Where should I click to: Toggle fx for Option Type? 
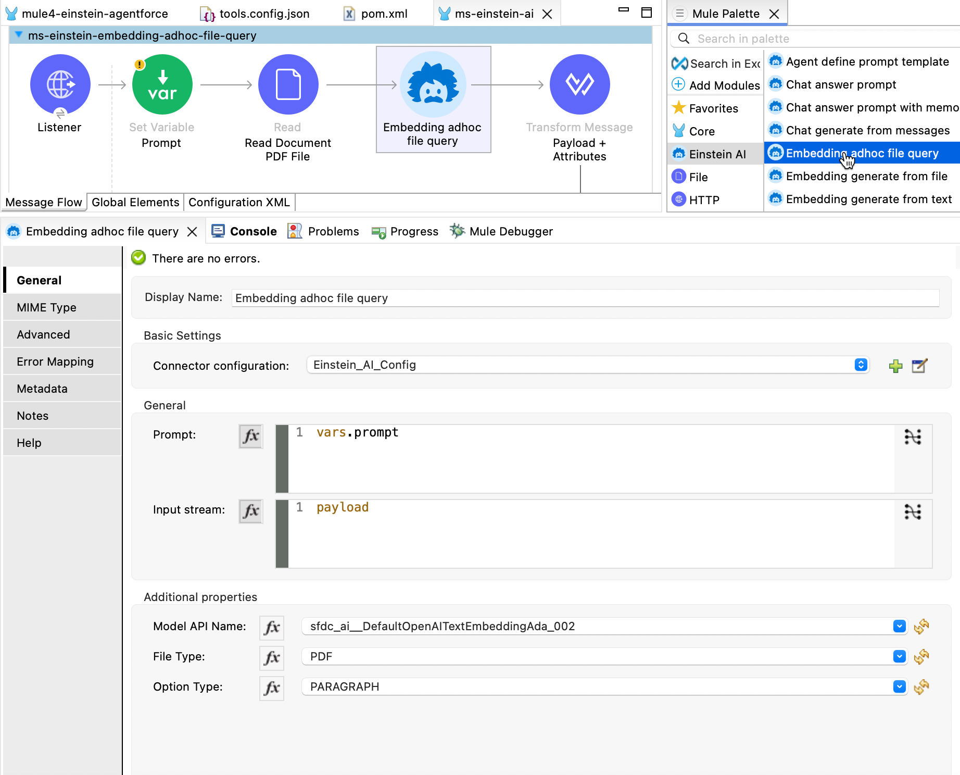pos(272,688)
